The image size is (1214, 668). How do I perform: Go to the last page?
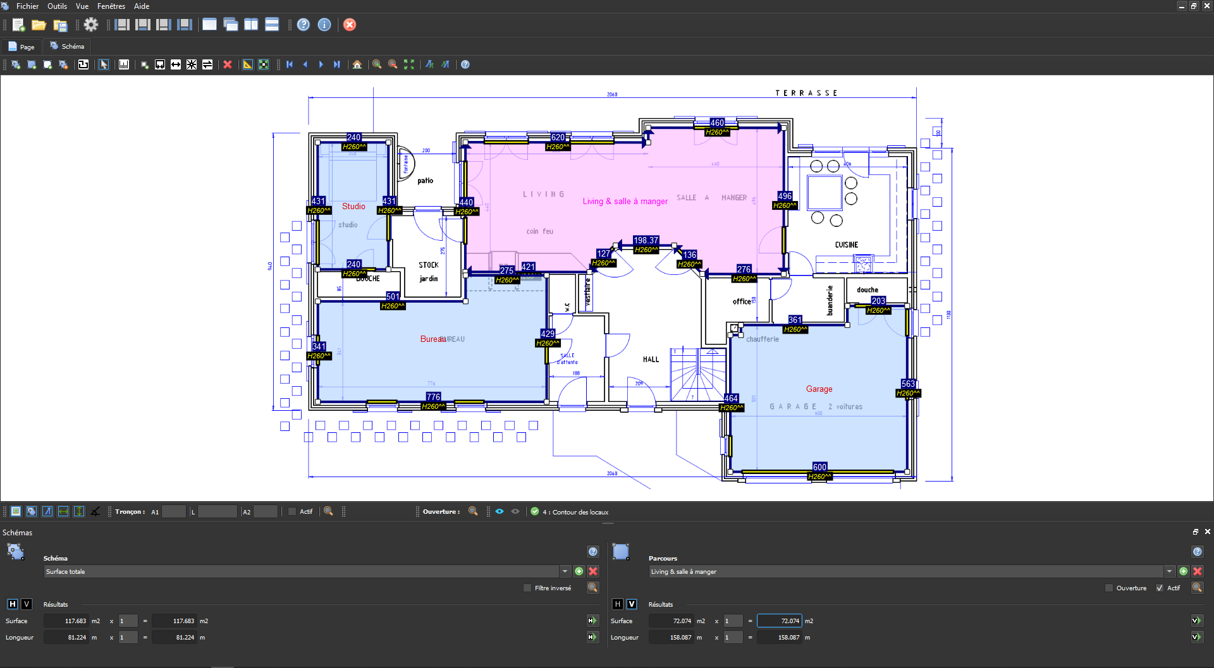click(337, 64)
